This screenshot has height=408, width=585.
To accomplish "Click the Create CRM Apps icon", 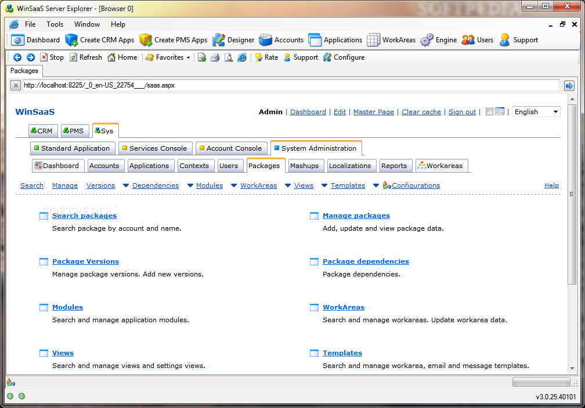I will [71, 40].
